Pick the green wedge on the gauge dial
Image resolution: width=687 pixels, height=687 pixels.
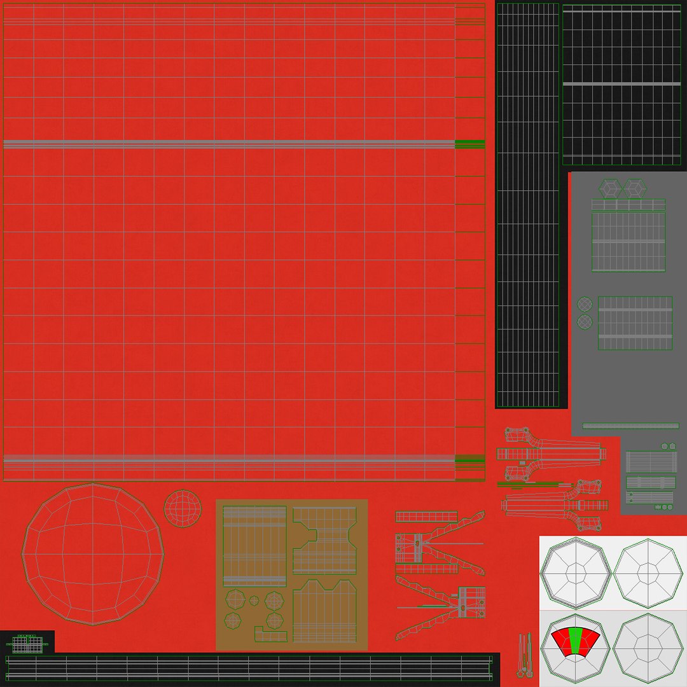(575, 641)
